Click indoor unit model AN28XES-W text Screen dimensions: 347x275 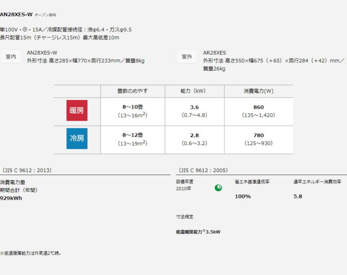(x=42, y=53)
